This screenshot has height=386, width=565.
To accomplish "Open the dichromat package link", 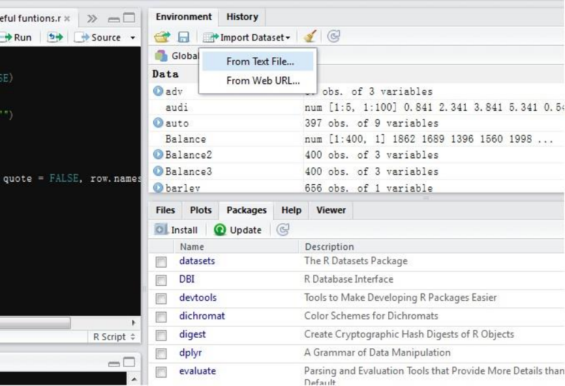I will (202, 316).
